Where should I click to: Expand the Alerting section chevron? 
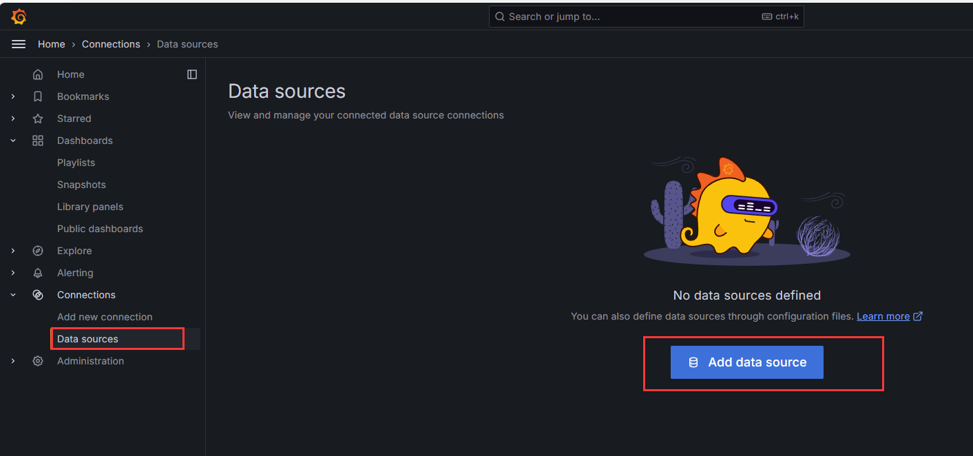point(13,273)
